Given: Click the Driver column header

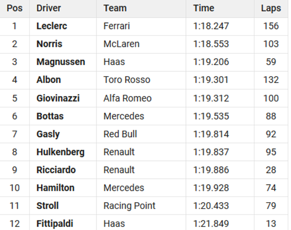Looking at the screenshot, I should point(49,8).
